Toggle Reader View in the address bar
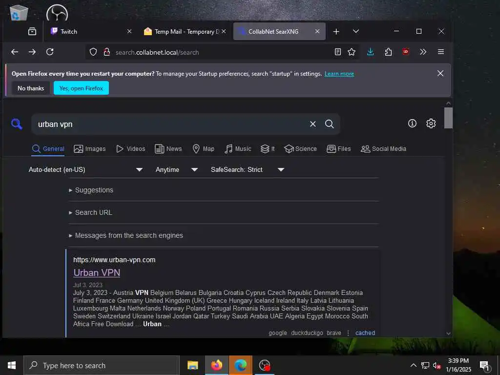 [338, 52]
